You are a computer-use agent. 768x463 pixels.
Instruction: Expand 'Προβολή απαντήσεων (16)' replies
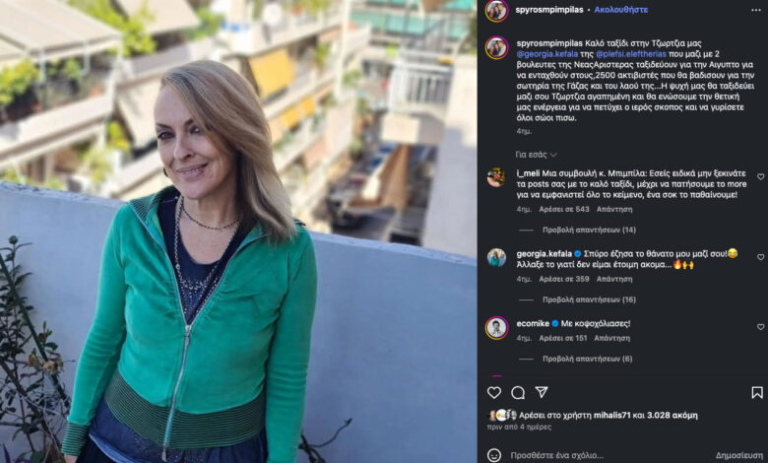point(589,299)
